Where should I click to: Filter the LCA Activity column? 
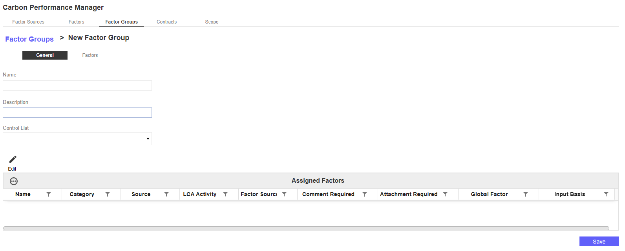click(x=225, y=194)
